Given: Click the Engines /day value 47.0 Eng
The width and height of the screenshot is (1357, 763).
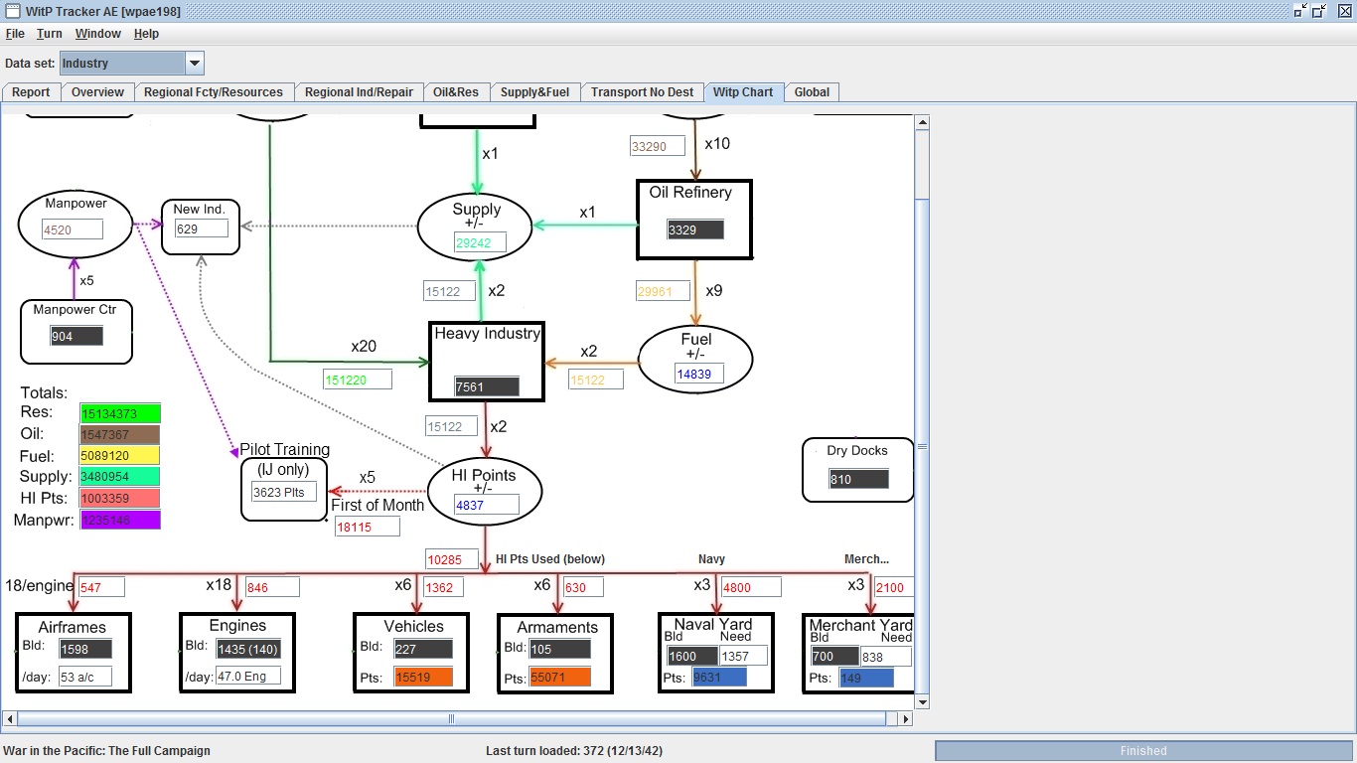Looking at the screenshot, I should click(x=248, y=677).
